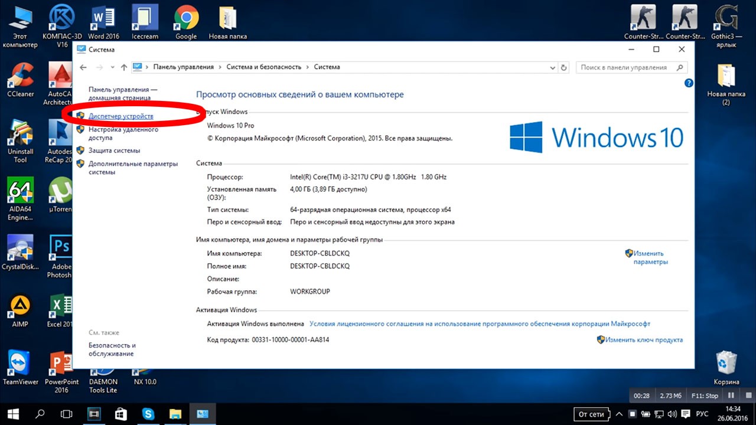Open recent locations dropdown beside navigation arrows

coord(112,67)
